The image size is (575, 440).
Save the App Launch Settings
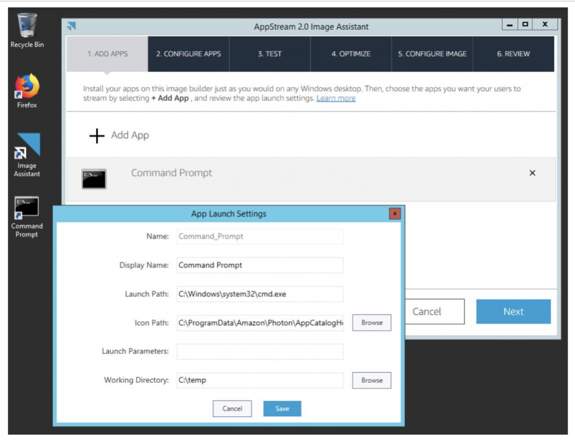pos(282,409)
